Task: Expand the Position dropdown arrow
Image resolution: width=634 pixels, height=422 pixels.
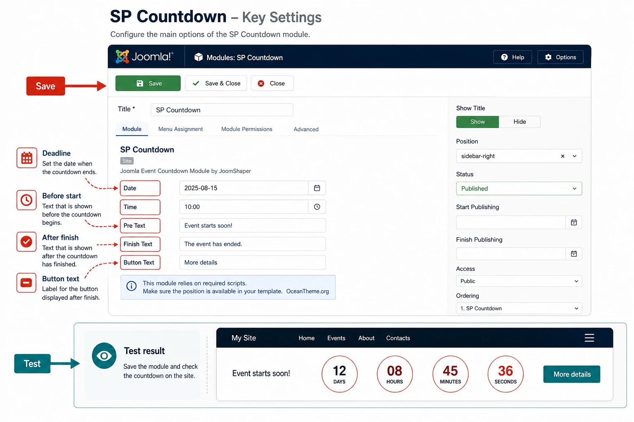Action: pyautogui.click(x=575, y=156)
